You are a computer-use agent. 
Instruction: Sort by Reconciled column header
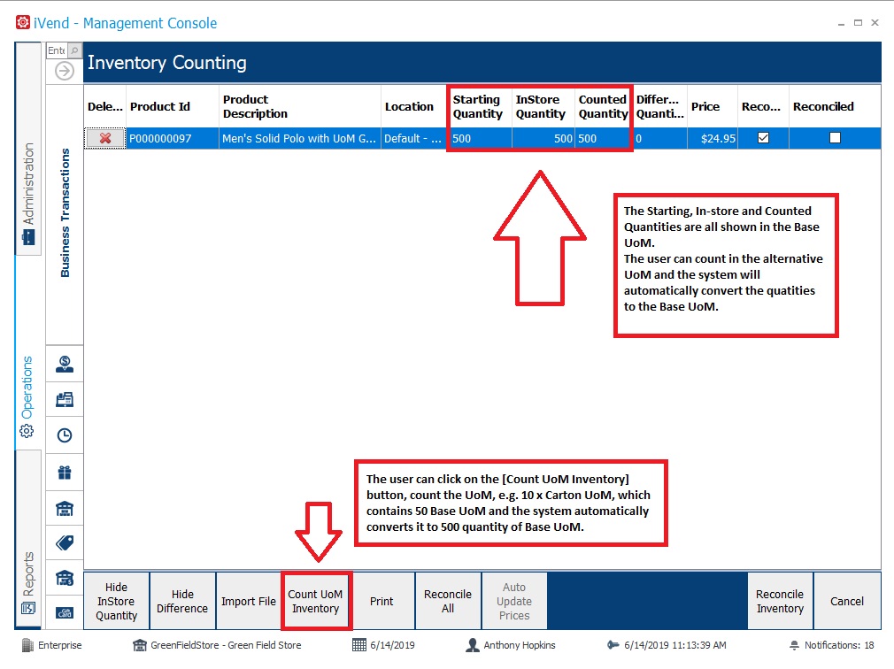835,106
